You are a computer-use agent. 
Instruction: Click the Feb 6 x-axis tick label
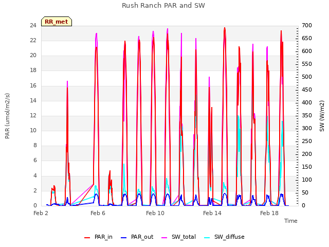point(98,213)
